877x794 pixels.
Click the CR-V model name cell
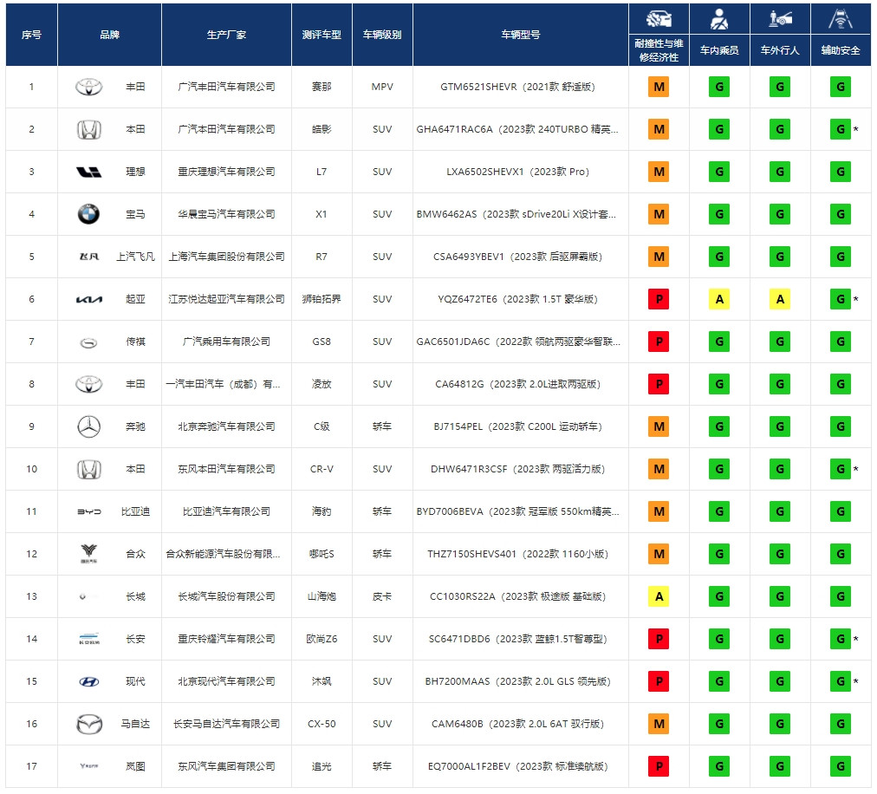[322, 470]
